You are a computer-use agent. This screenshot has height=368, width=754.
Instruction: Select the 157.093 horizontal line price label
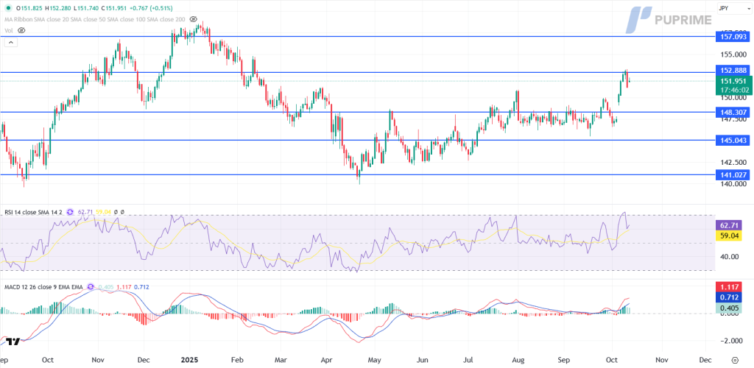pyautogui.click(x=733, y=36)
